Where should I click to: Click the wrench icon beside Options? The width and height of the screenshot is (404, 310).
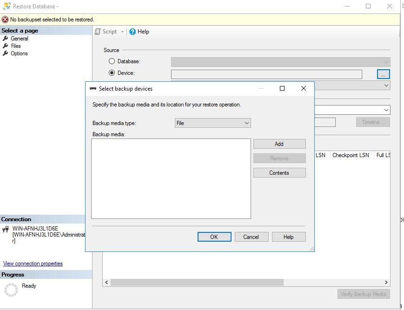[x=6, y=53]
